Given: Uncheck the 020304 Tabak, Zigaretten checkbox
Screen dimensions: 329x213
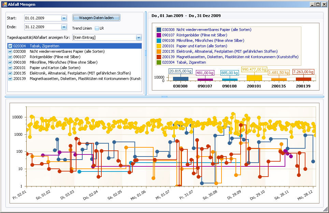Looking at the screenshot, I should (10, 46).
